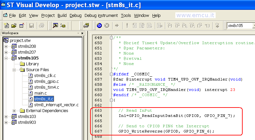Viewport: 255px width, 140px height.
Task: Click the third step-braces icon with index
Action: pos(185,25)
